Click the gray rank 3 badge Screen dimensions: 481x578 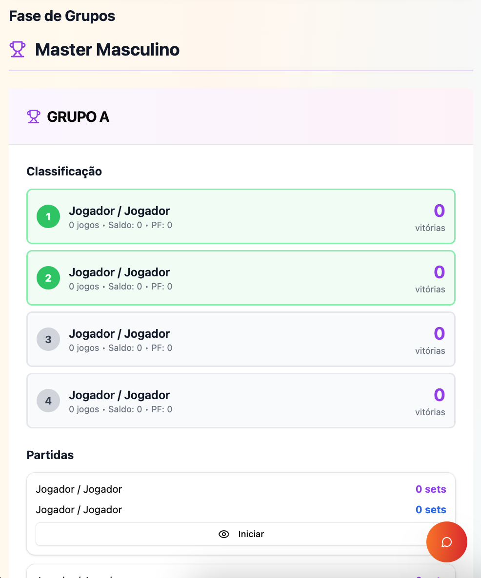click(48, 339)
